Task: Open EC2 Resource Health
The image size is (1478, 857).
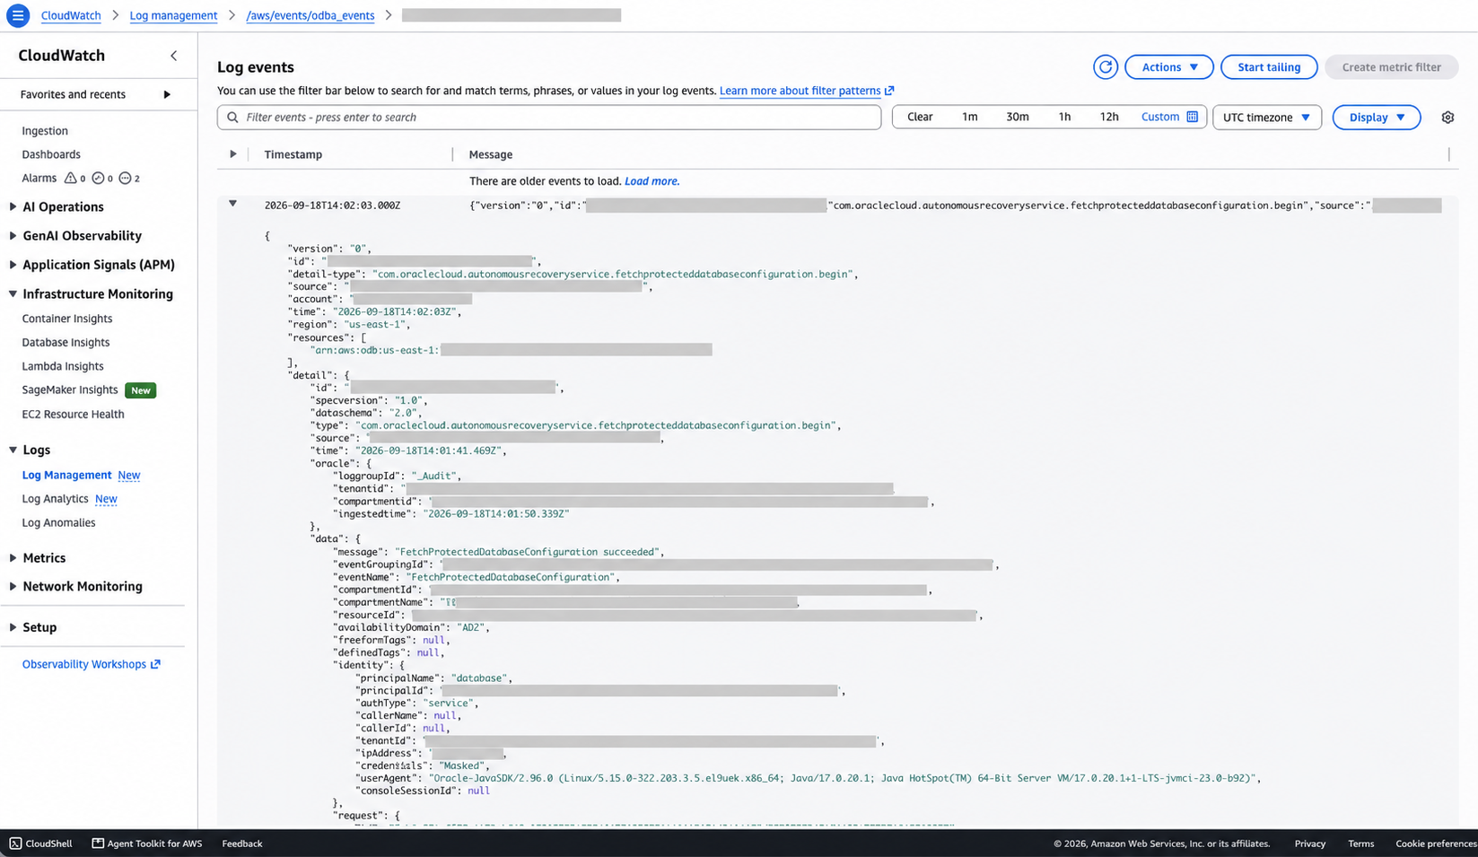Action: click(73, 415)
